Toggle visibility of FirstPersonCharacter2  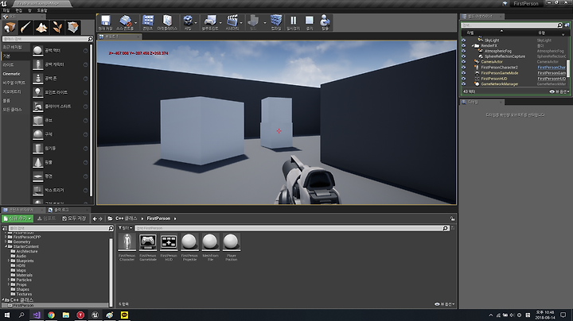[x=464, y=68]
